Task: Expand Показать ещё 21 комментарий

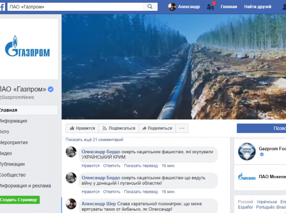Action: pyautogui.click(x=94, y=140)
